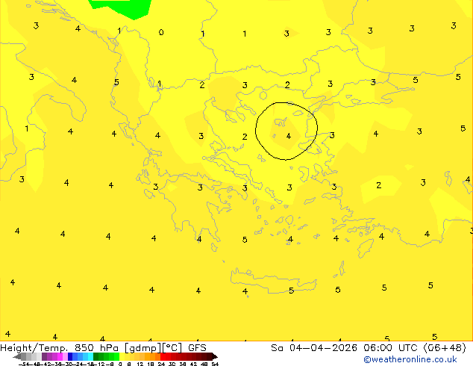Click the orange segment of the color scale
Screen dimensions: 473x366
click(149, 356)
